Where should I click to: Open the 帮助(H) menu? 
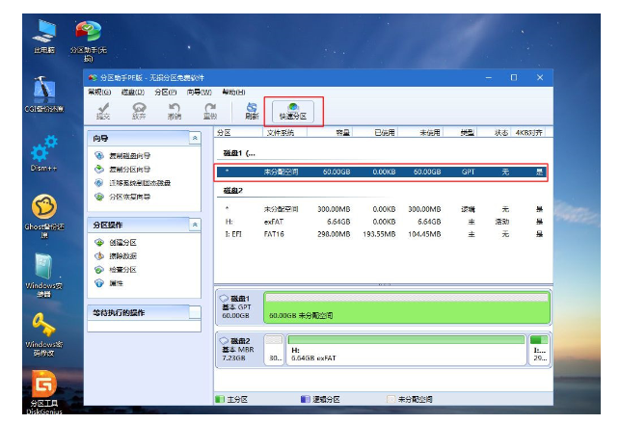tap(233, 93)
